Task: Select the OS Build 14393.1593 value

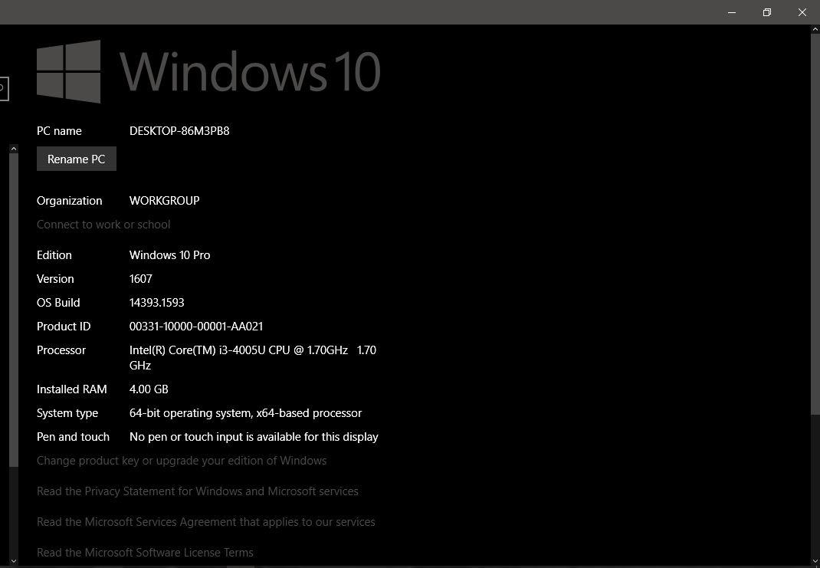Action: coord(156,302)
